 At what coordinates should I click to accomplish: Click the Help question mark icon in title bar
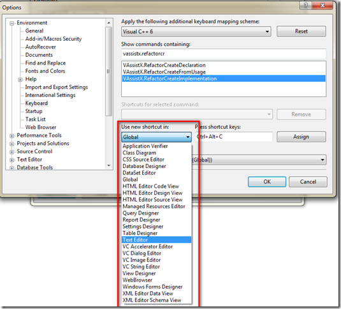[305, 5]
